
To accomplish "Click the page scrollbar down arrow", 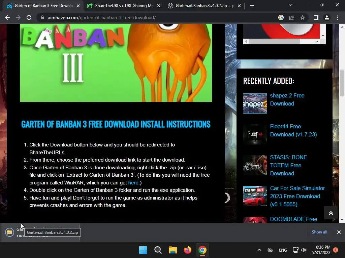I will pos(342,219).
